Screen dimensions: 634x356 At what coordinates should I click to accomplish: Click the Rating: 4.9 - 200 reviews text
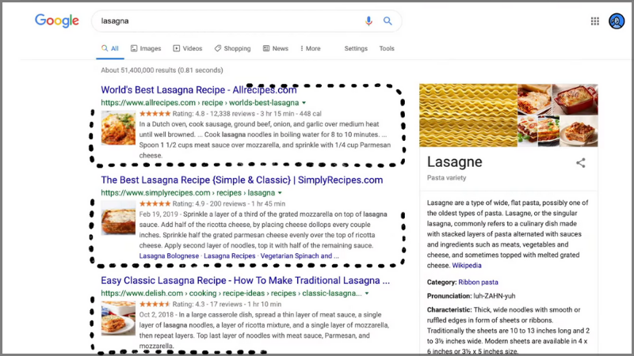(x=209, y=204)
